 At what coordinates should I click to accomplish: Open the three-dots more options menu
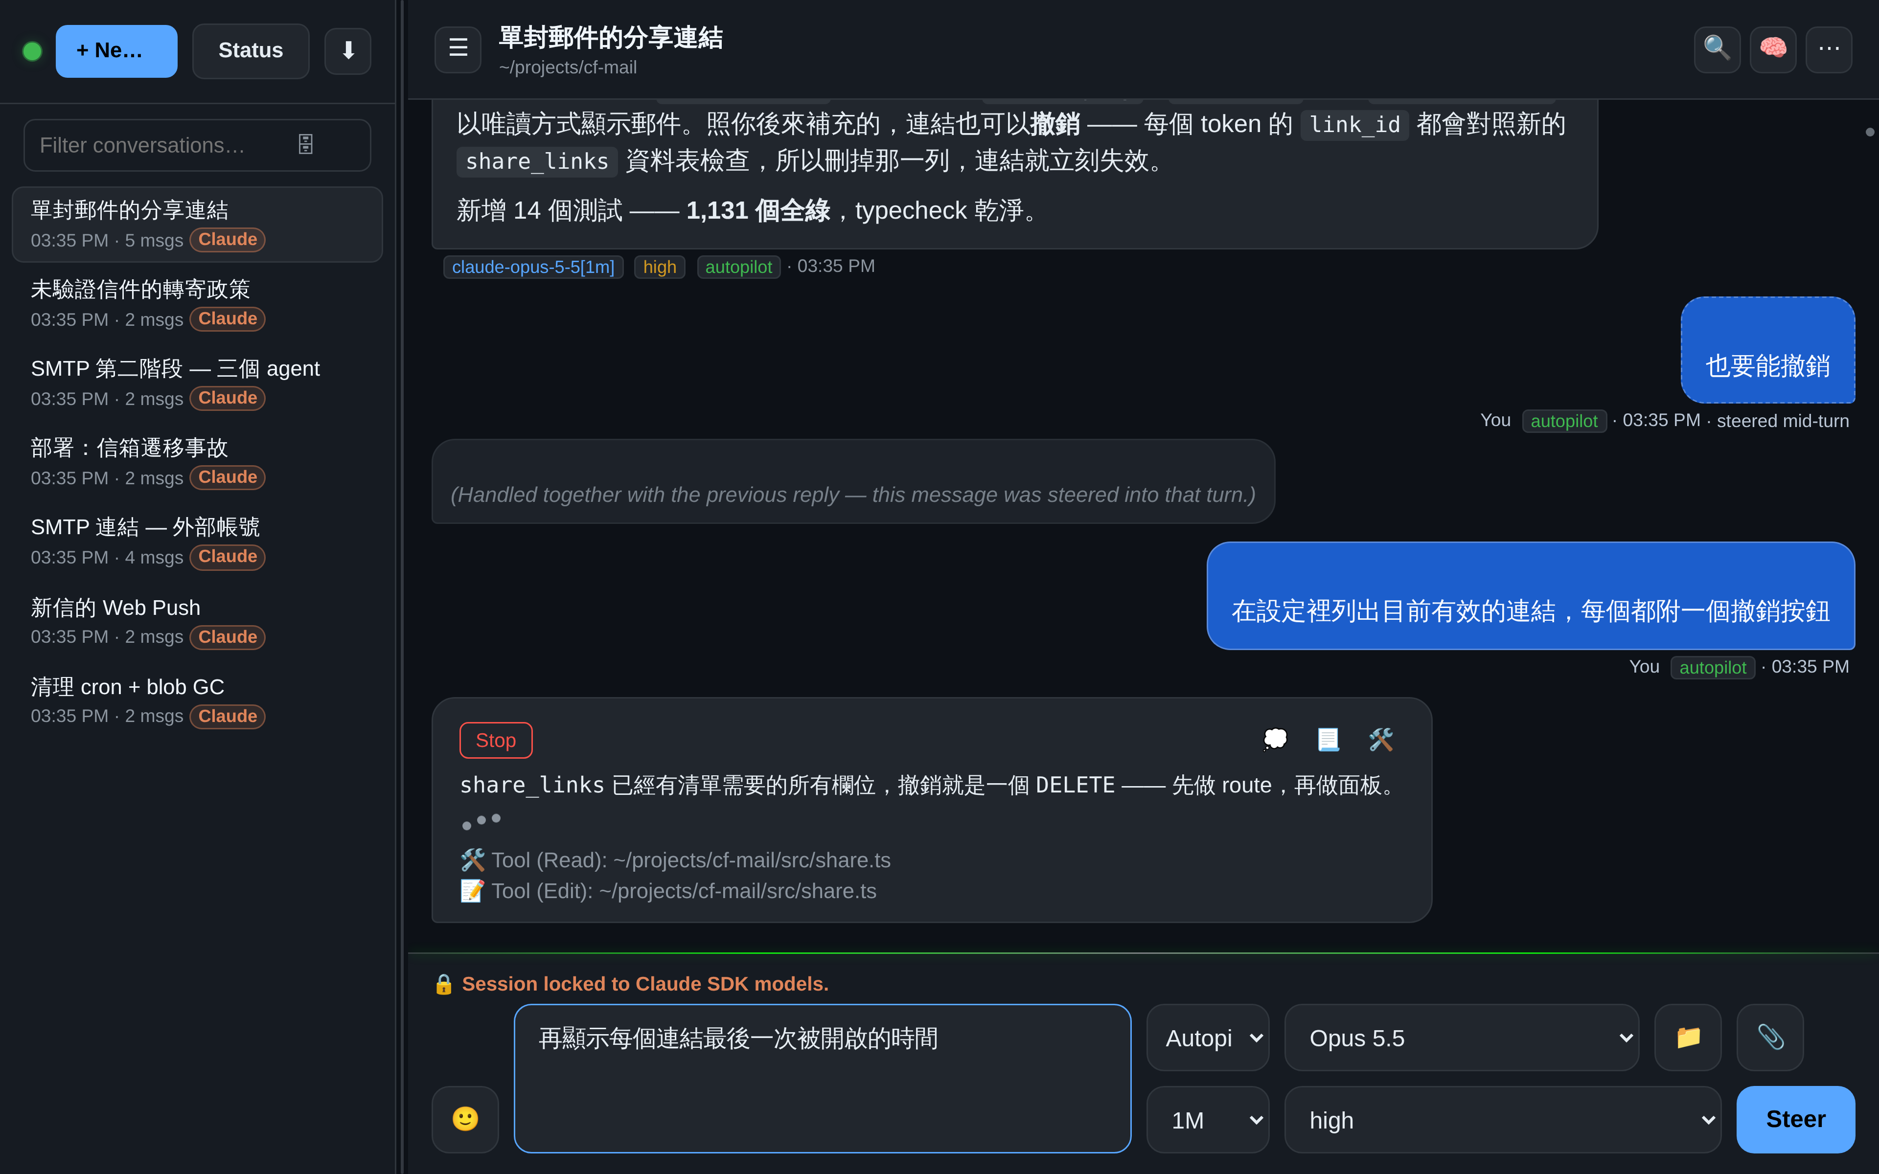pyautogui.click(x=1829, y=49)
